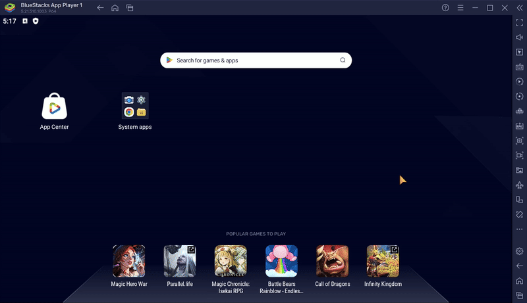Click the 'Magic Hero War' label
The width and height of the screenshot is (527, 303).
point(129,284)
